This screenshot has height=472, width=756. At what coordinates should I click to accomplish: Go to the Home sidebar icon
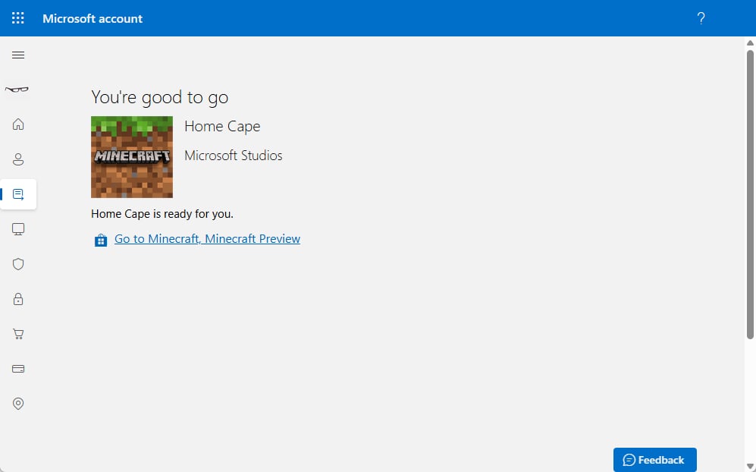(x=18, y=124)
